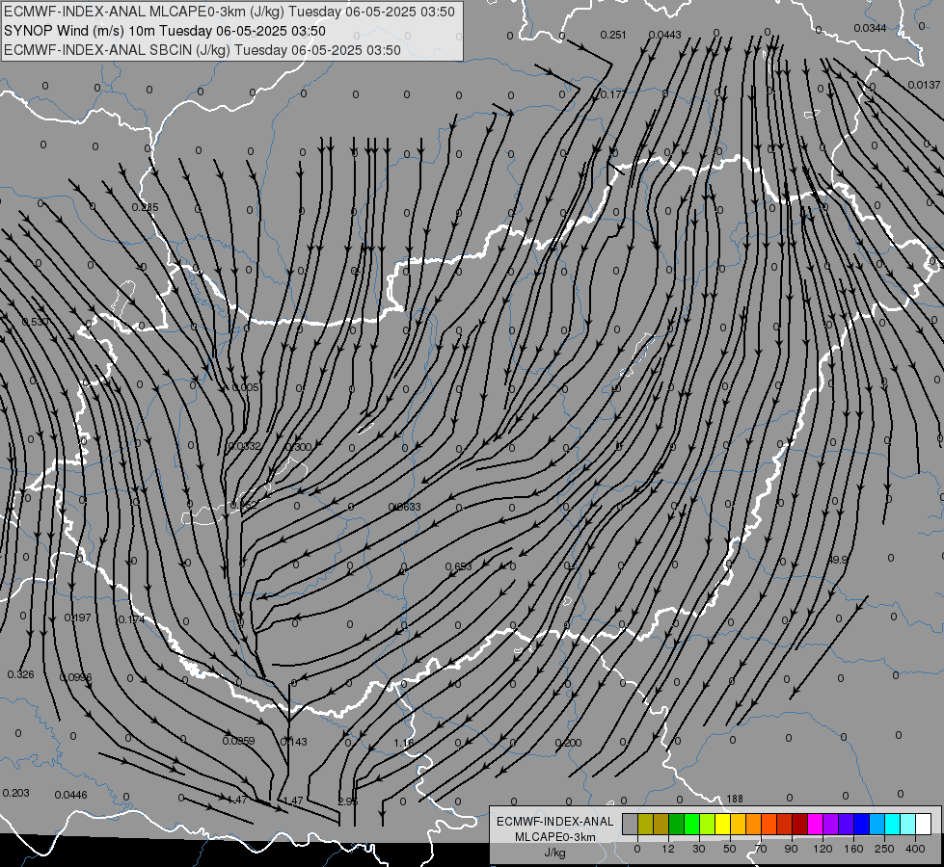944x867 pixels.
Task: Click the map value '0.300'
Action: pyautogui.click(x=299, y=447)
